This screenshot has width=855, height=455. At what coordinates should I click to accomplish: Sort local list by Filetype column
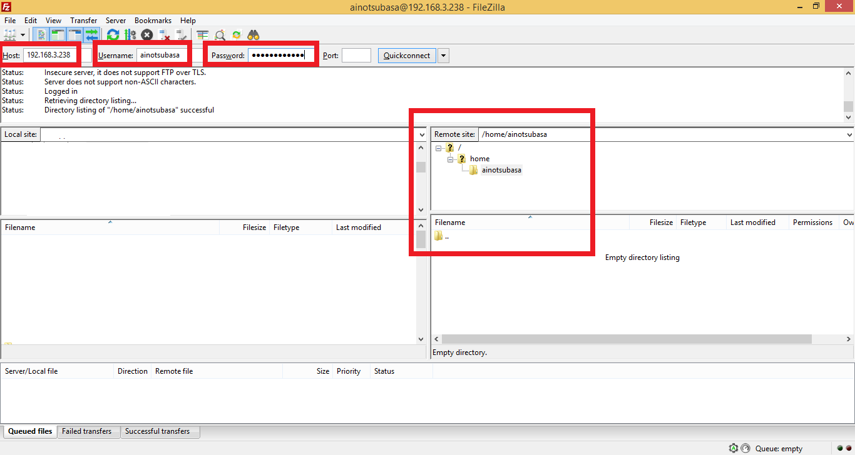(x=301, y=227)
